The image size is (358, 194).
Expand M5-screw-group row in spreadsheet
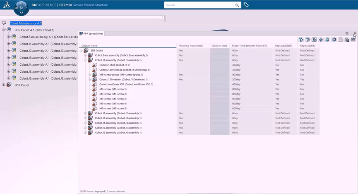[90, 75]
